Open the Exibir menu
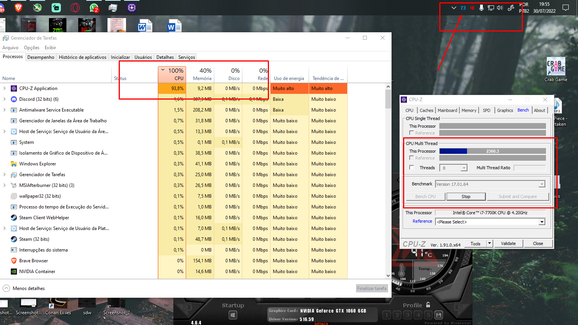This screenshot has height=325, width=578. pyautogui.click(x=50, y=48)
